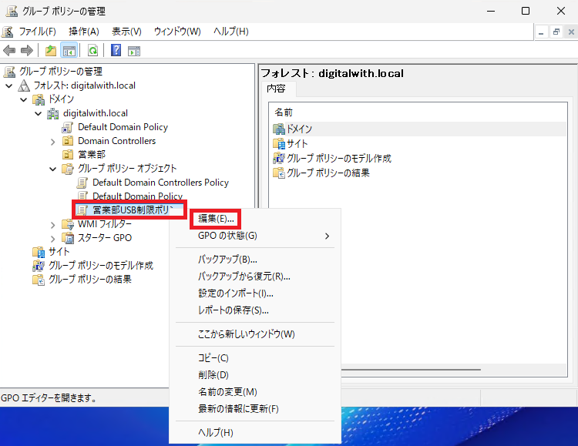Image resolution: width=578 pixels, height=446 pixels.
Task: Open the 表示(V) menu
Action: pos(126,32)
